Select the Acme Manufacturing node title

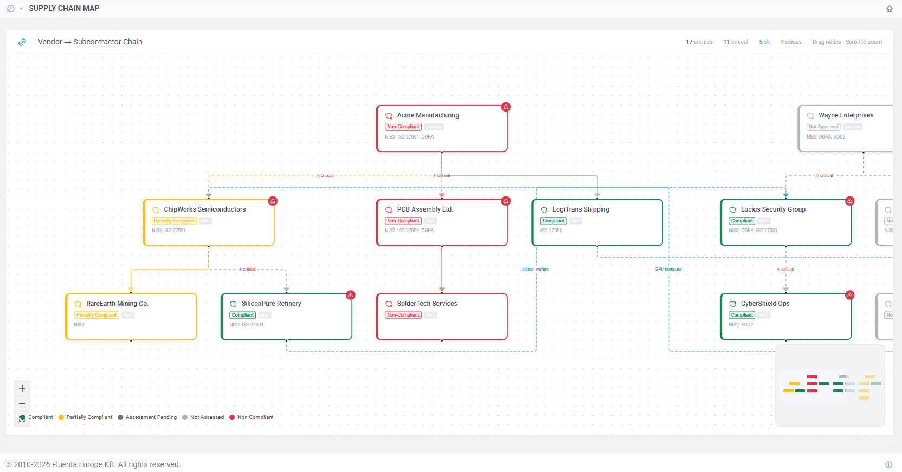(x=428, y=115)
